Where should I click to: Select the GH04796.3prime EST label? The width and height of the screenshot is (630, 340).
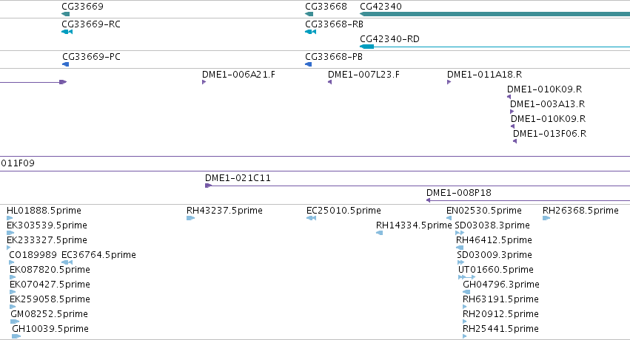pyautogui.click(x=501, y=285)
